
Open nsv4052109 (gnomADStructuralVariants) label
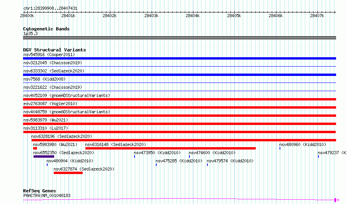tap(67, 95)
